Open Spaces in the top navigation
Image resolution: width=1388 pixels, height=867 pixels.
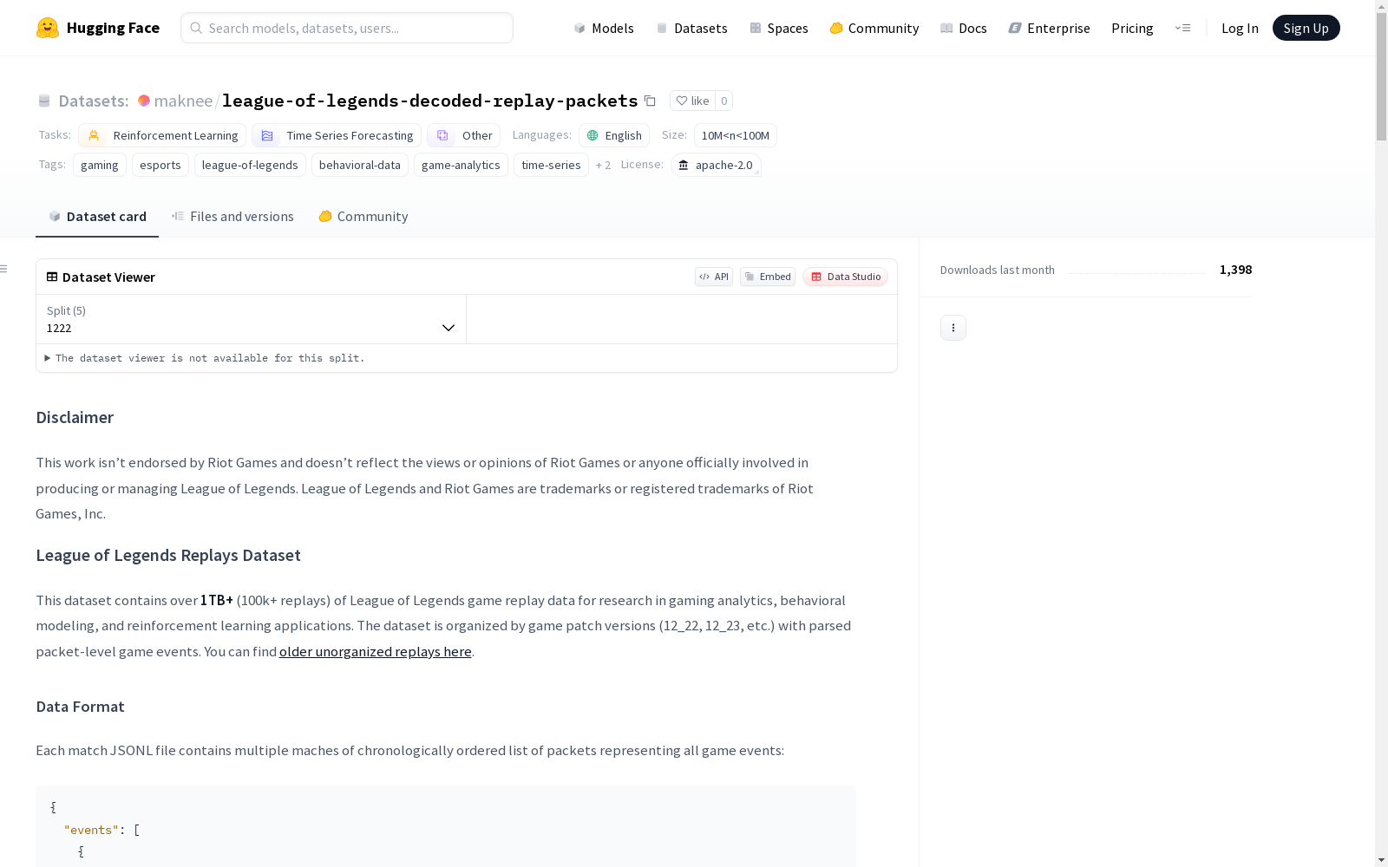click(x=779, y=28)
